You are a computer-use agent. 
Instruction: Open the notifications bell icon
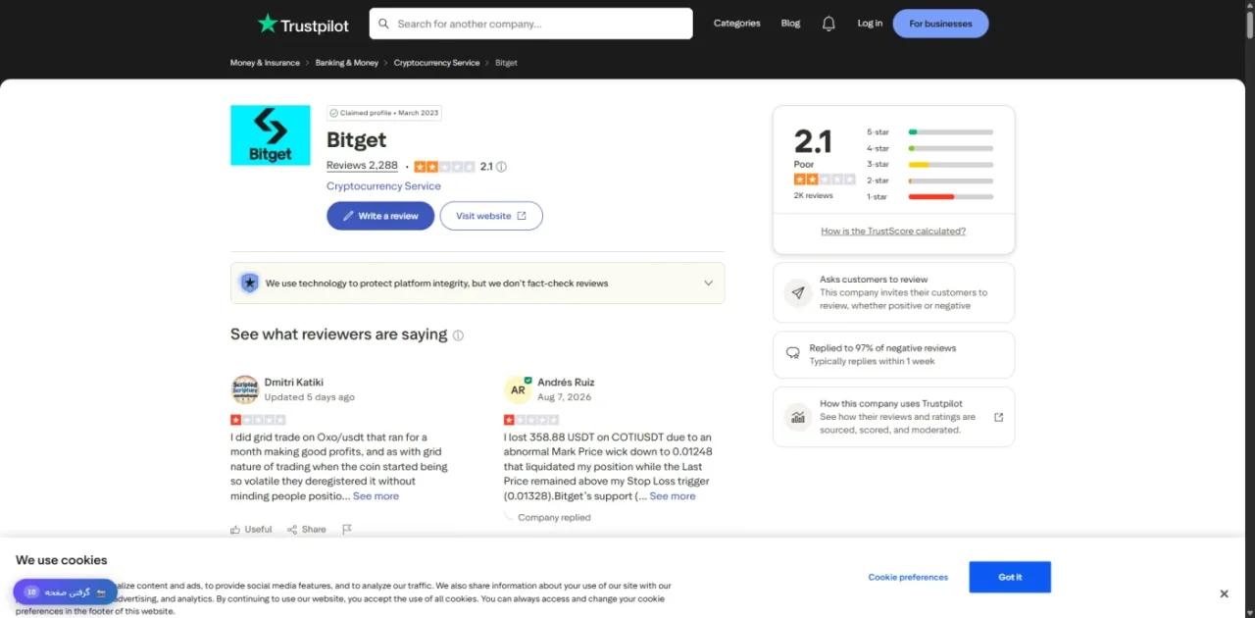pyautogui.click(x=828, y=24)
